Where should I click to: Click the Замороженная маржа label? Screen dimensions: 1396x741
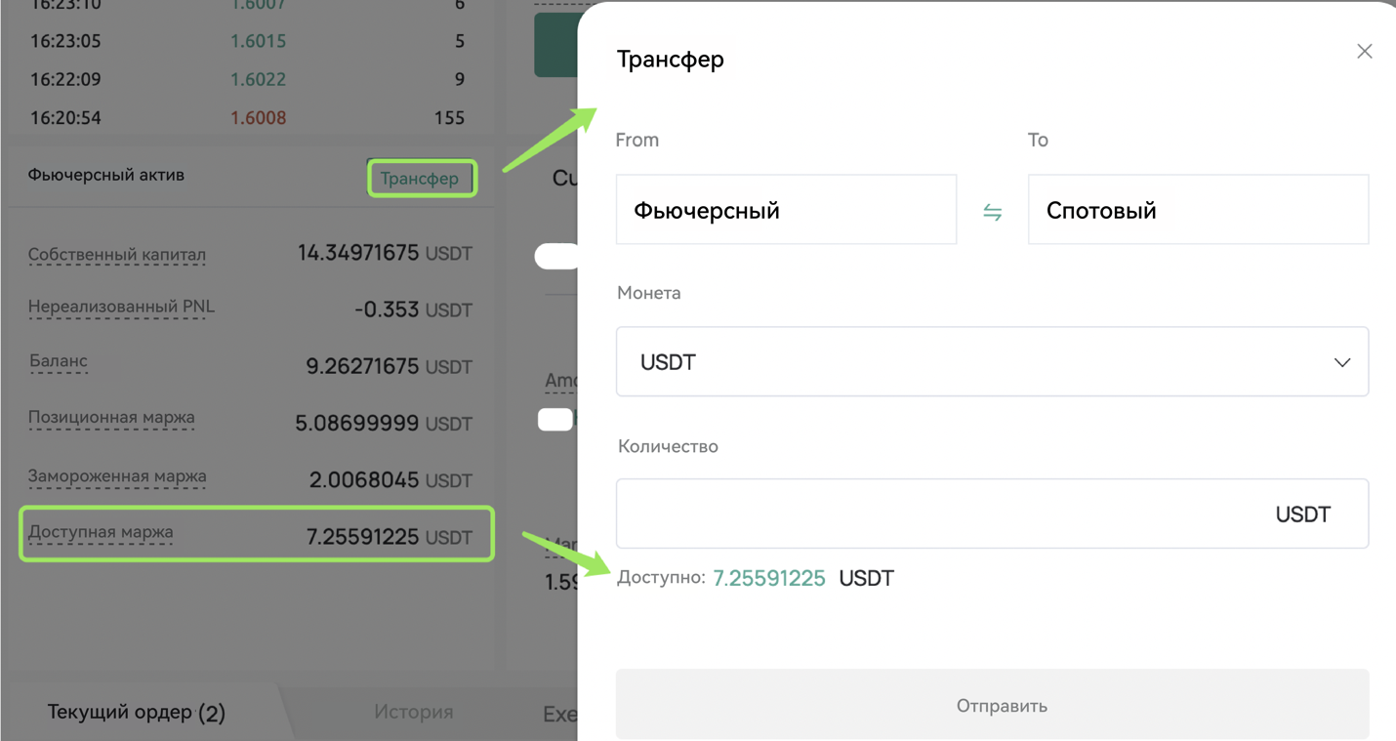(117, 476)
